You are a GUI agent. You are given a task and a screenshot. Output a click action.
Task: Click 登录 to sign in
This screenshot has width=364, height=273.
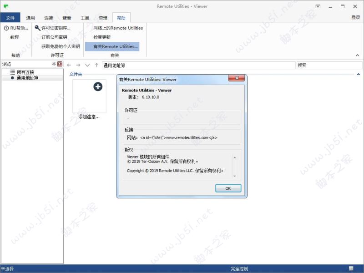pos(356,17)
